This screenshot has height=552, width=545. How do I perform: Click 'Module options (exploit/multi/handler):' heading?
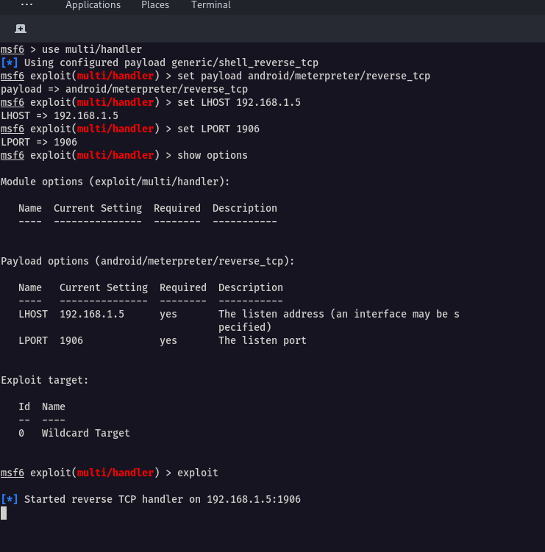pyautogui.click(x=115, y=182)
